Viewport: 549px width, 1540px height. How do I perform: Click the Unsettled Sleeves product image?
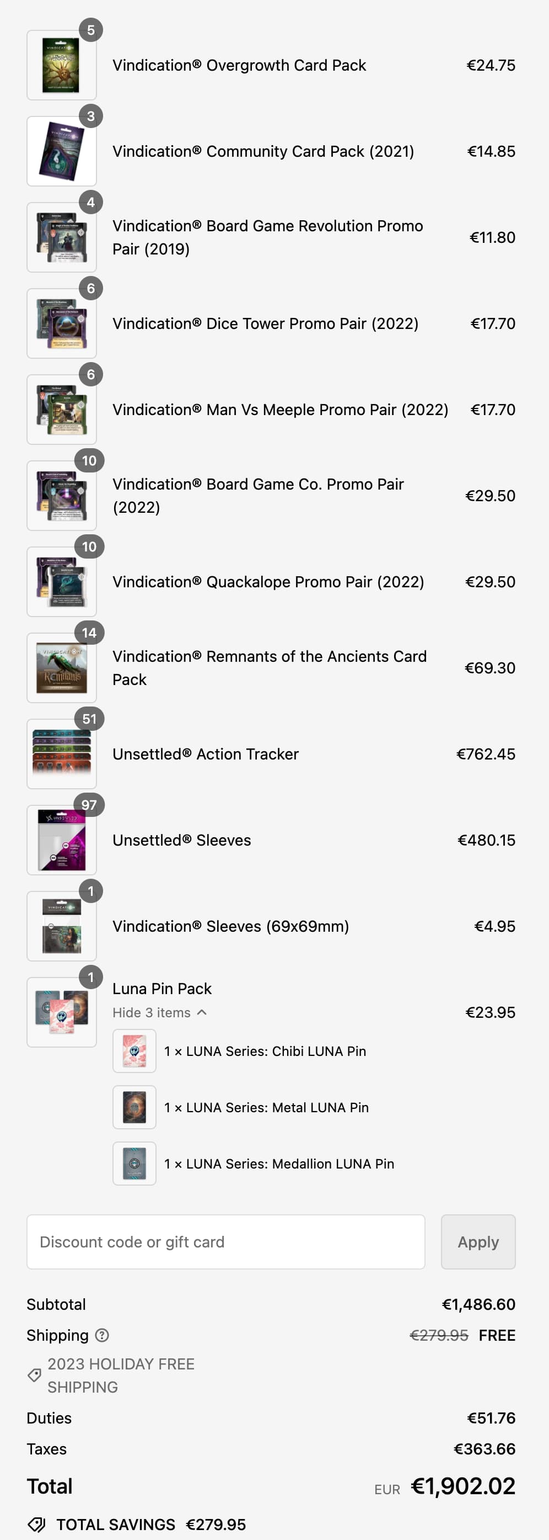[62, 840]
